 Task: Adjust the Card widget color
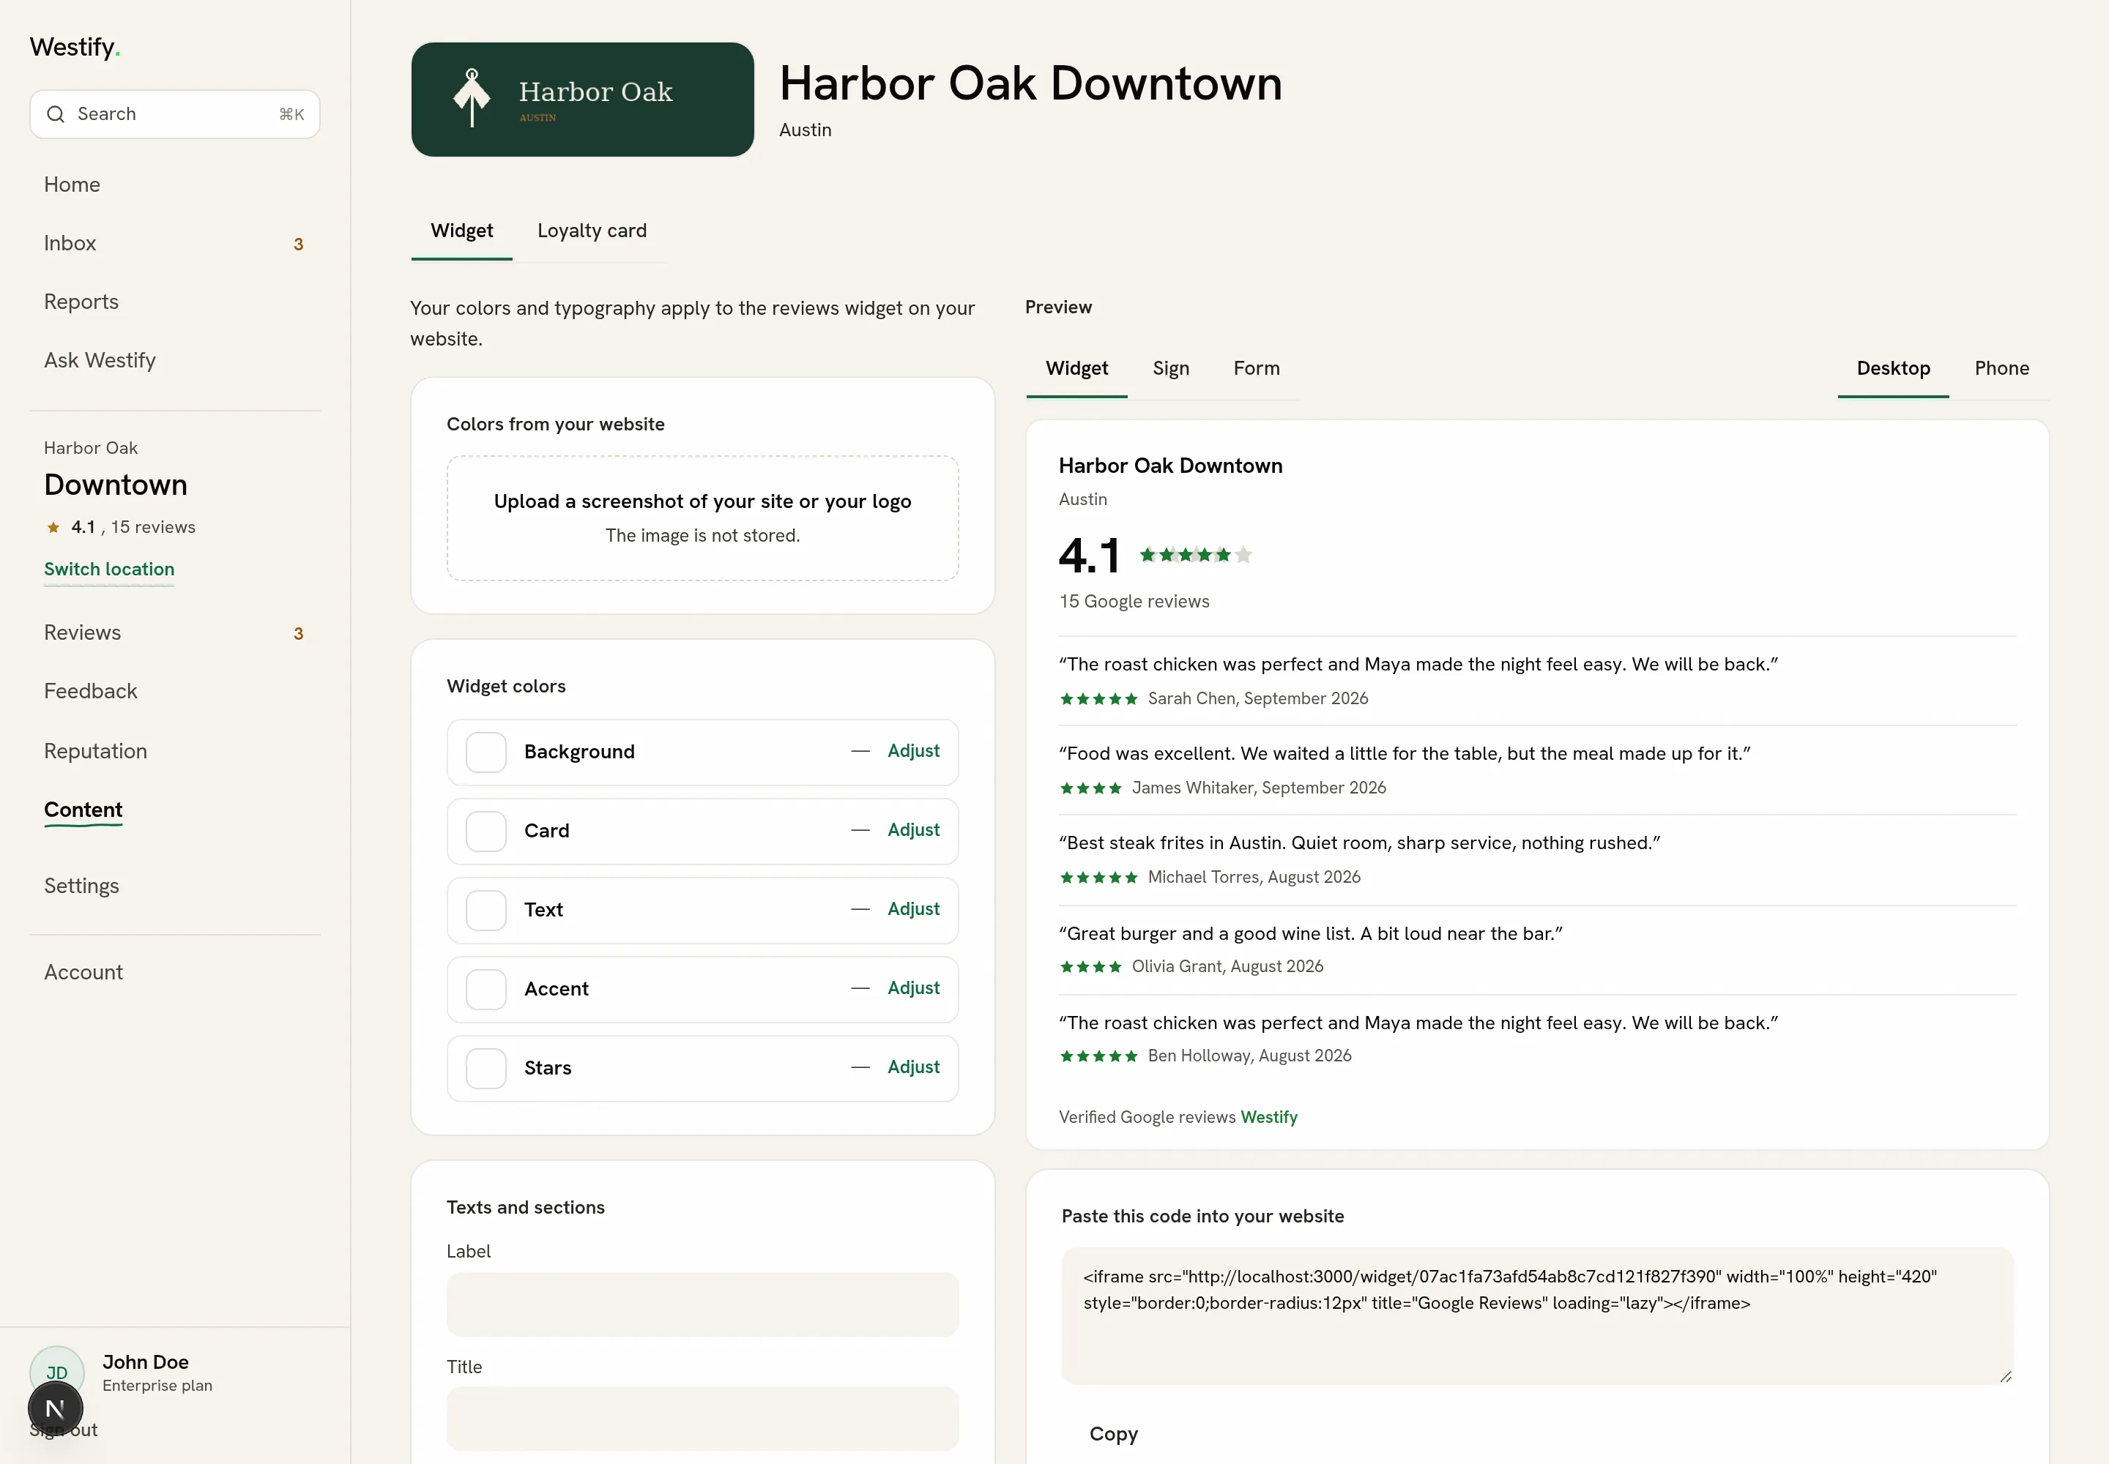click(x=913, y=830)
